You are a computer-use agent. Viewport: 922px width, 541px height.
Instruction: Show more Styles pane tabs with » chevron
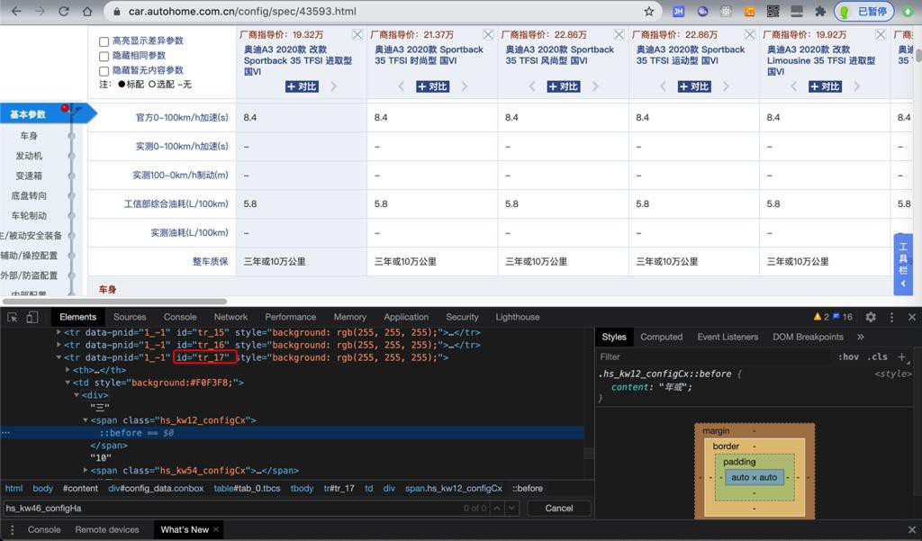coord(860,337)
